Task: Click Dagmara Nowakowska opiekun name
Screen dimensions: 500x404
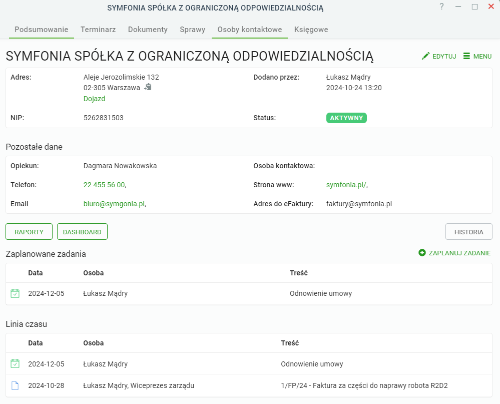Action: click(x=120, y=166)
